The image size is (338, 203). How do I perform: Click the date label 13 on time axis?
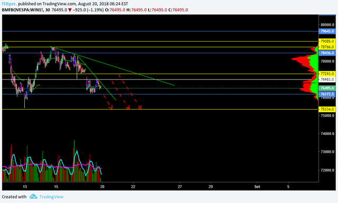25,187
